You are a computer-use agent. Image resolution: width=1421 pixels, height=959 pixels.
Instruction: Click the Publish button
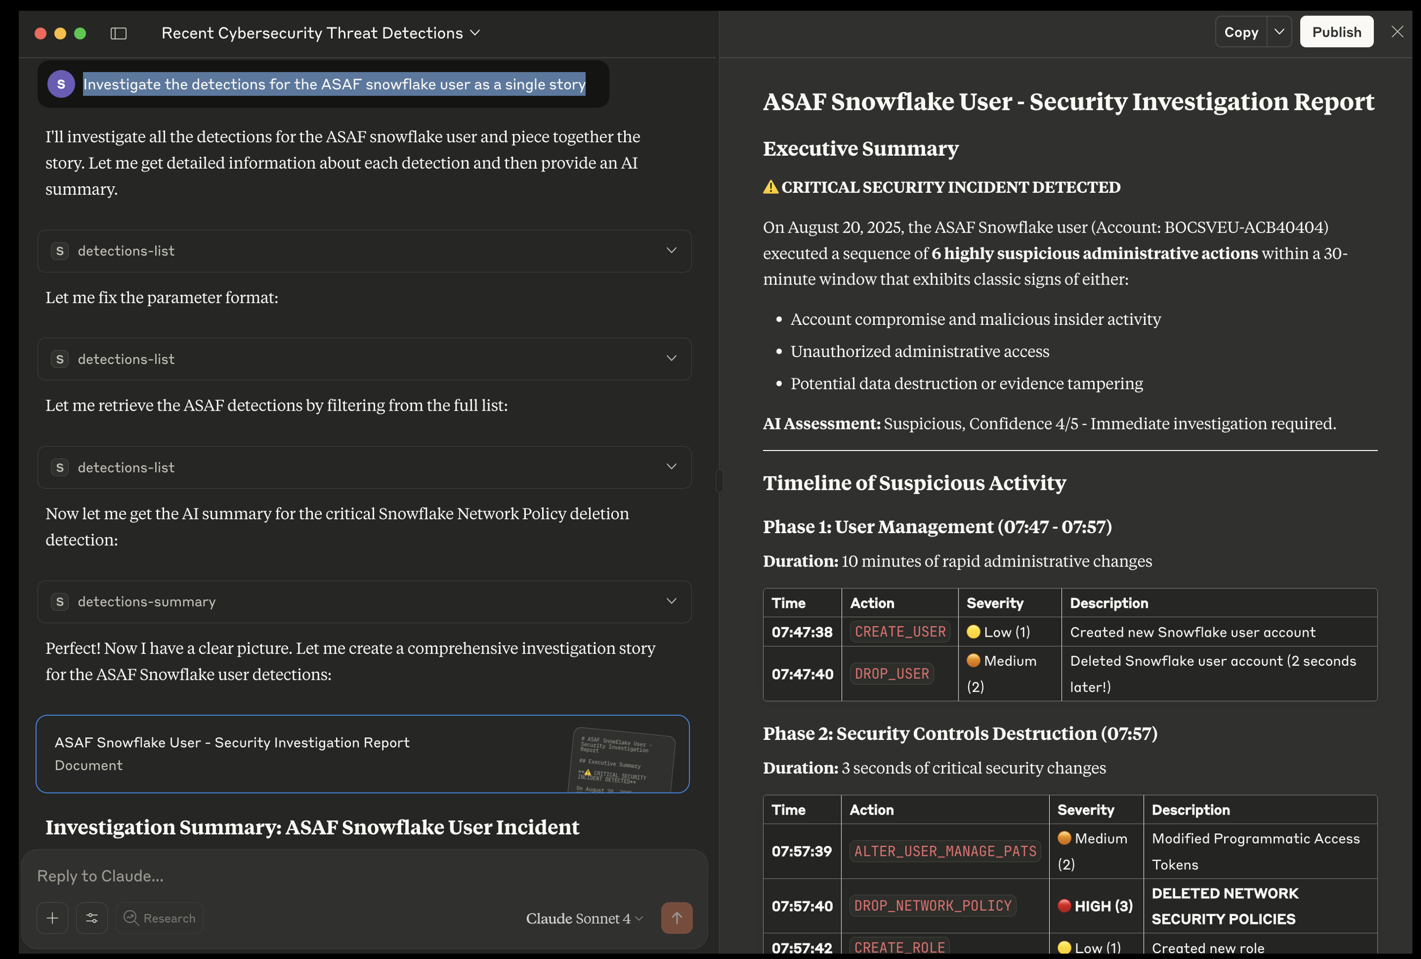[1336, 32]
